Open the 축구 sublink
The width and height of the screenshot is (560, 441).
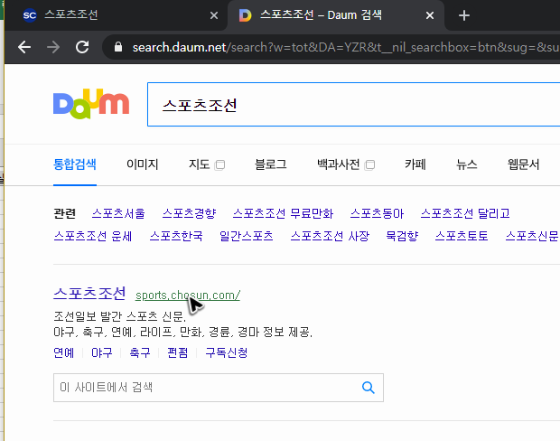[140, 352]
